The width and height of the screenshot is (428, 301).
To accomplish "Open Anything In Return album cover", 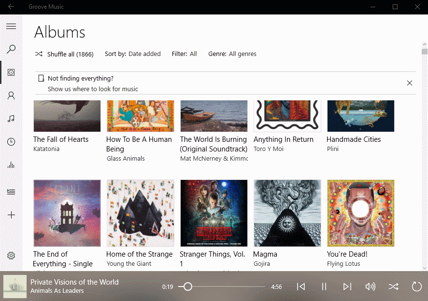I will coord(287,116).
